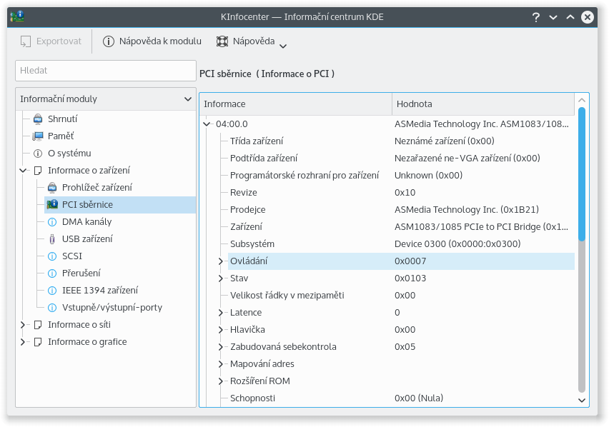Click the vertical scrollbar handle
Viewport: 609px width, 427px height.
pos(581,174)
